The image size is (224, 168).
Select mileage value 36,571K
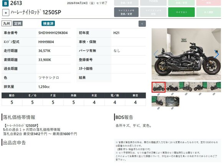(44, 51)
